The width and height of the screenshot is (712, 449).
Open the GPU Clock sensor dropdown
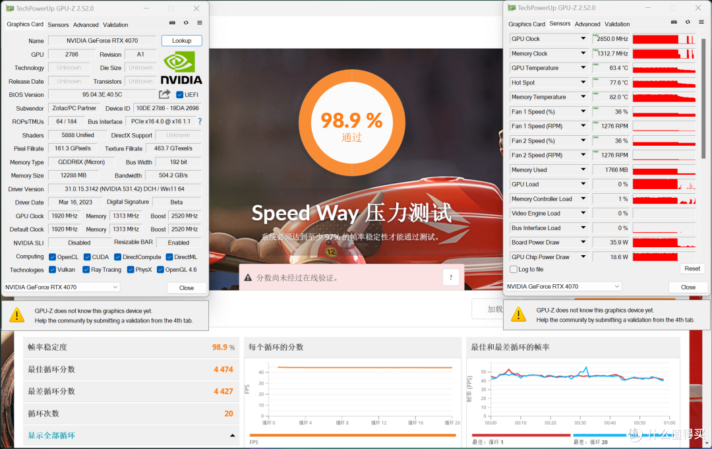583,39
